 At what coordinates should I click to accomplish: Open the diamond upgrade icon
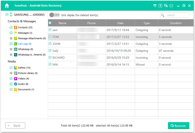point(155,6)
